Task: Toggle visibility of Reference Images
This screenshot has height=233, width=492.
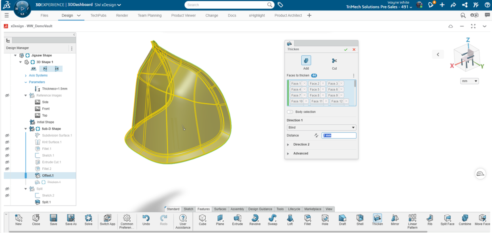Action: 7,95
